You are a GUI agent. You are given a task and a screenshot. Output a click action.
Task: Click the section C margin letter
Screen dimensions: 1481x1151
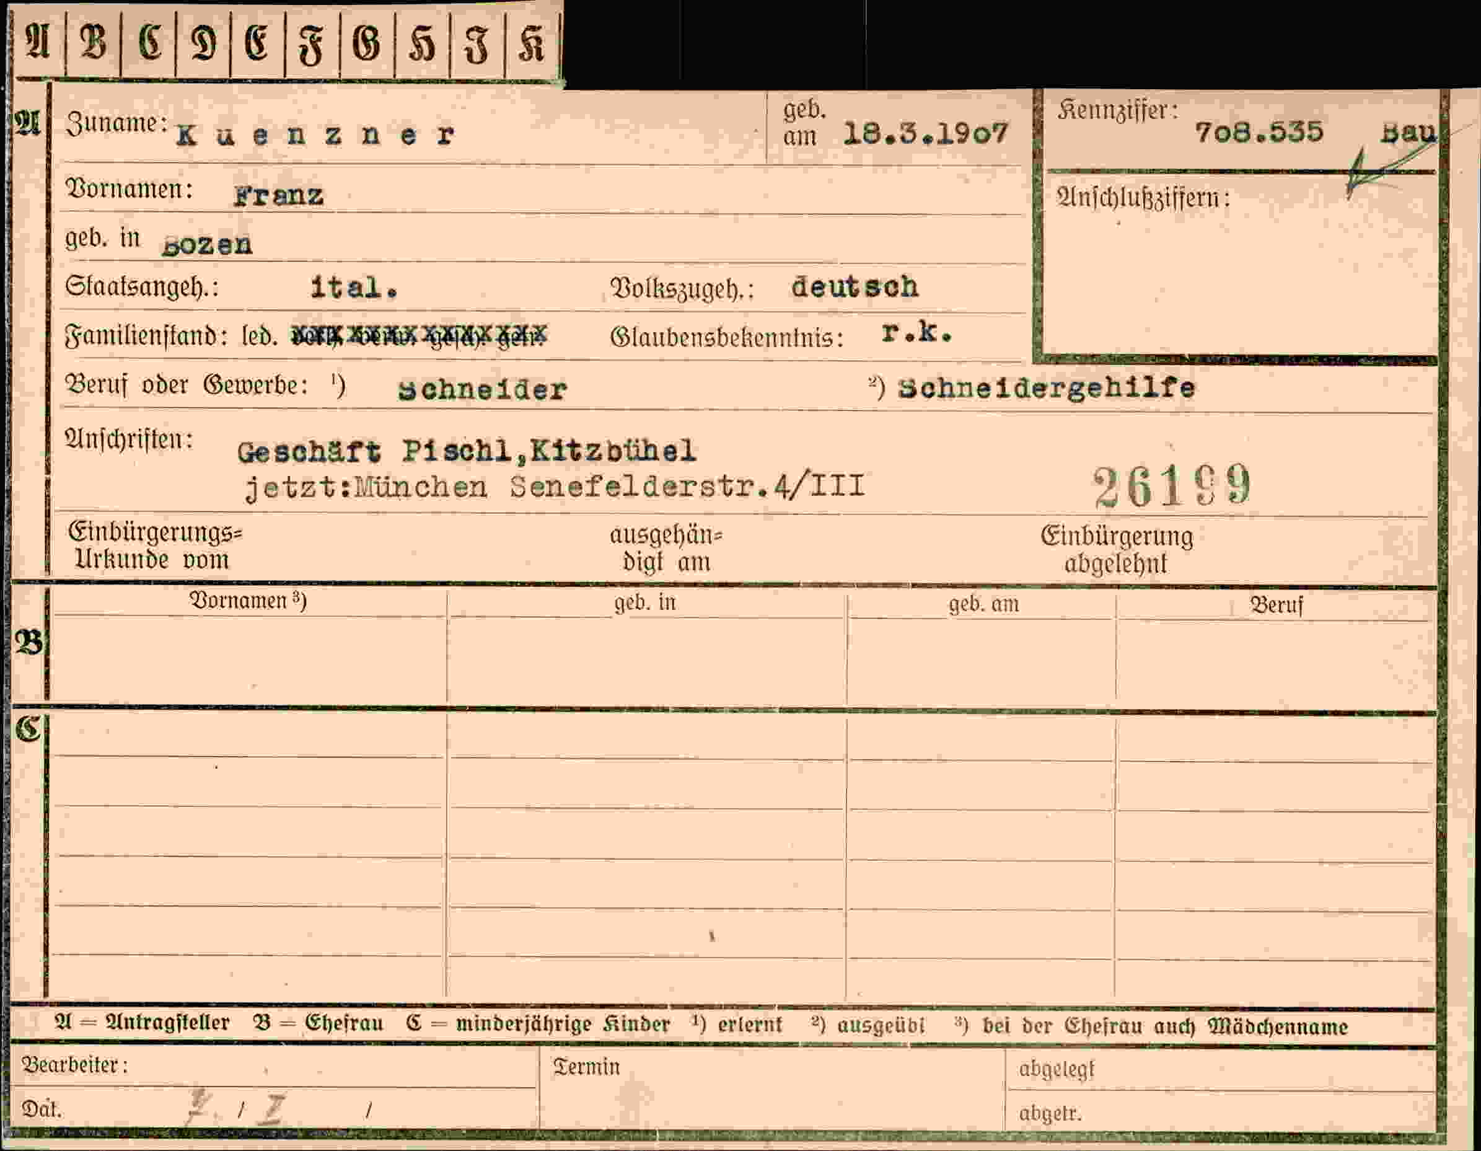[x=28, y=729]
